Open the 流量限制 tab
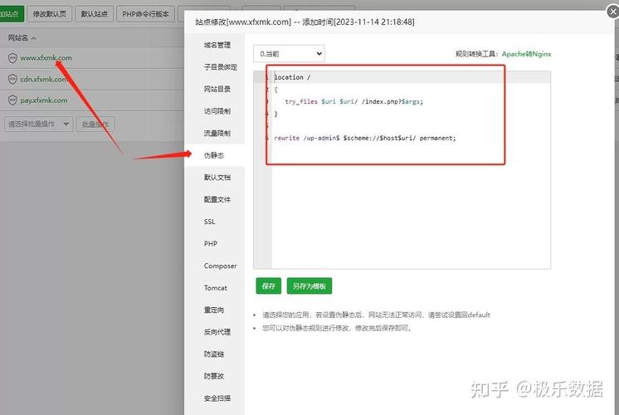This screenshot has width=619, height=415. pyautogui.click(x=217, y=134)
